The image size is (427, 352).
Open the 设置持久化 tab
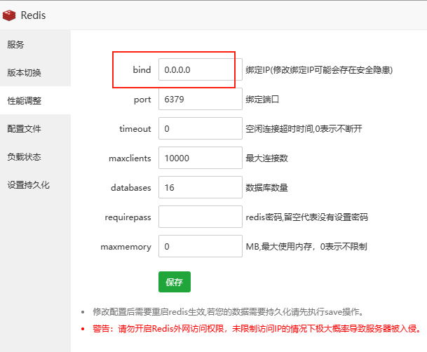pos(35,185)
